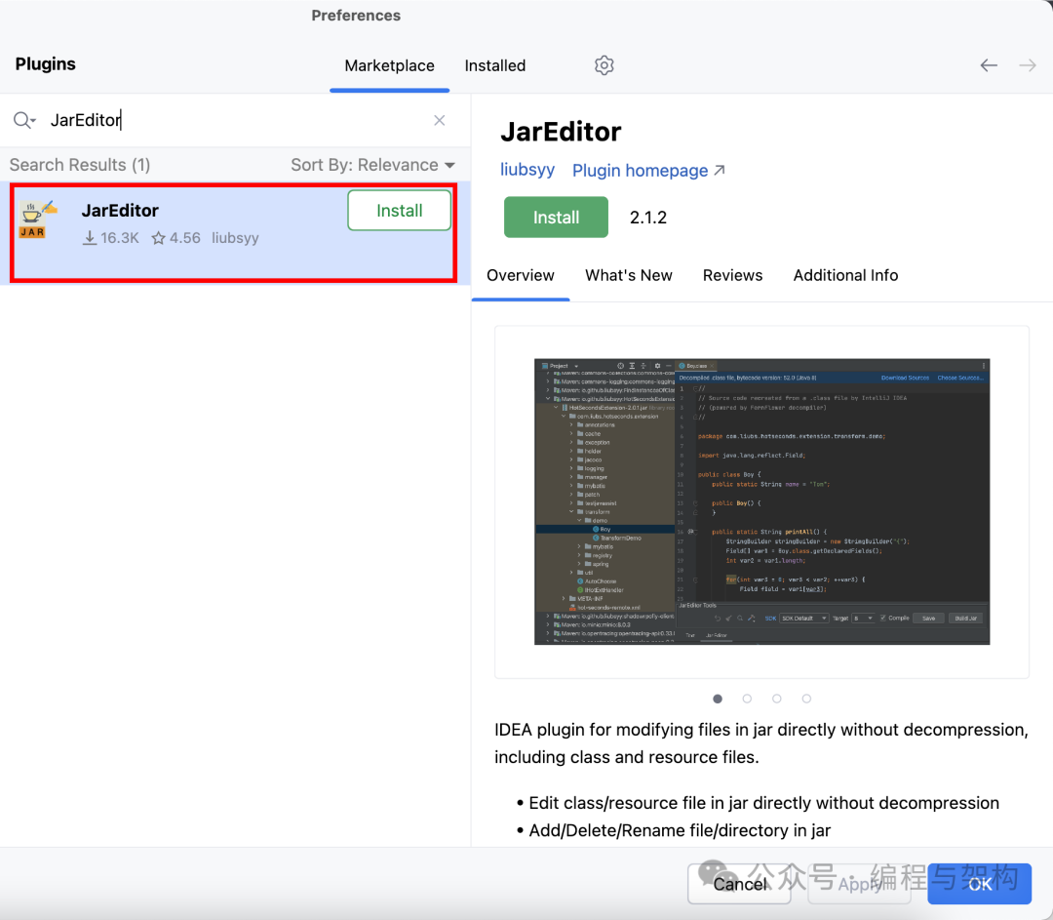Click the 4.56 star rating

point(175,238)
